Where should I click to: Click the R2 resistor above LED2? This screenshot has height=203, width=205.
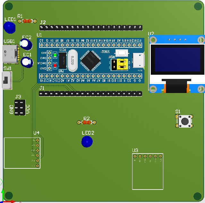[87, 123]
